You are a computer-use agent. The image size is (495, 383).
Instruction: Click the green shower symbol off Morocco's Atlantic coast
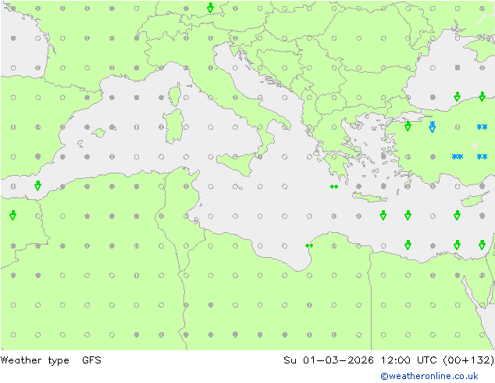[13, 215]
